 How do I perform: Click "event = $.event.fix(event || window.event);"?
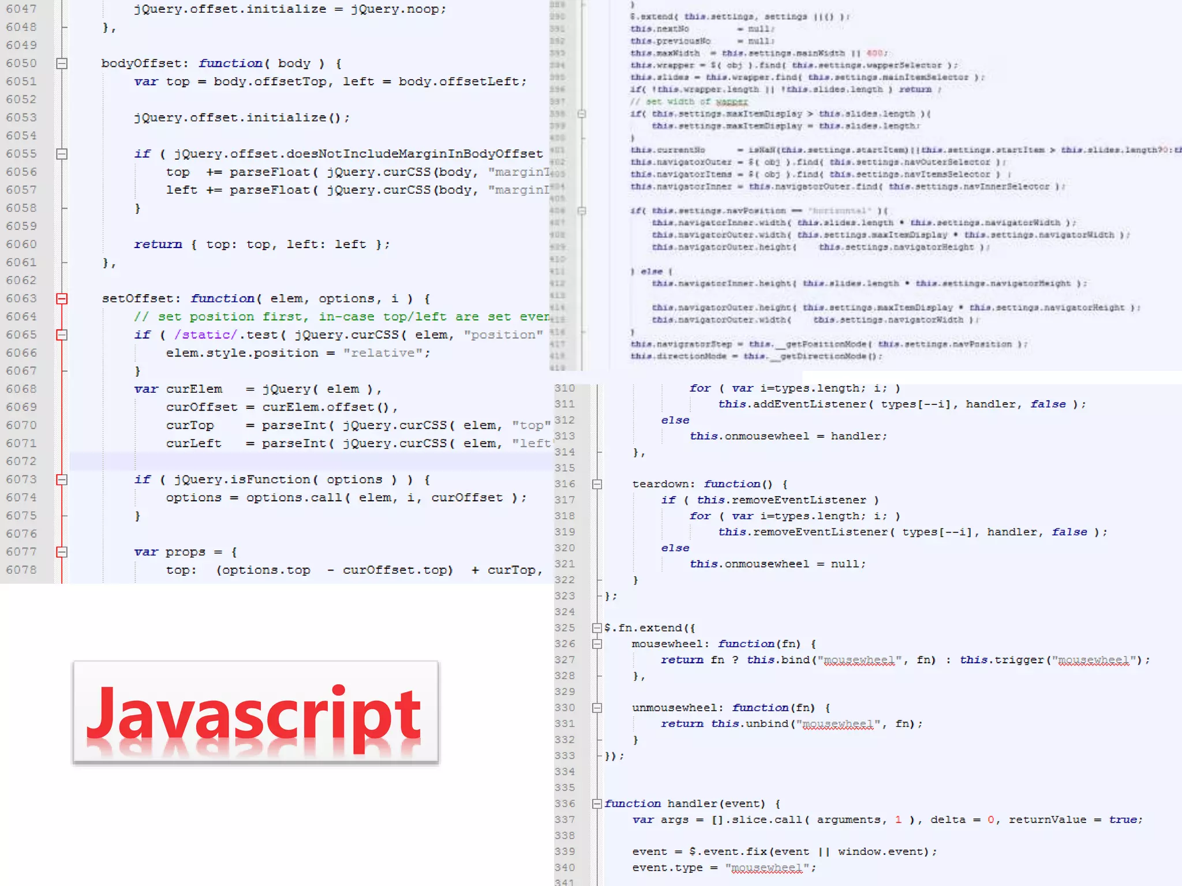784,852
